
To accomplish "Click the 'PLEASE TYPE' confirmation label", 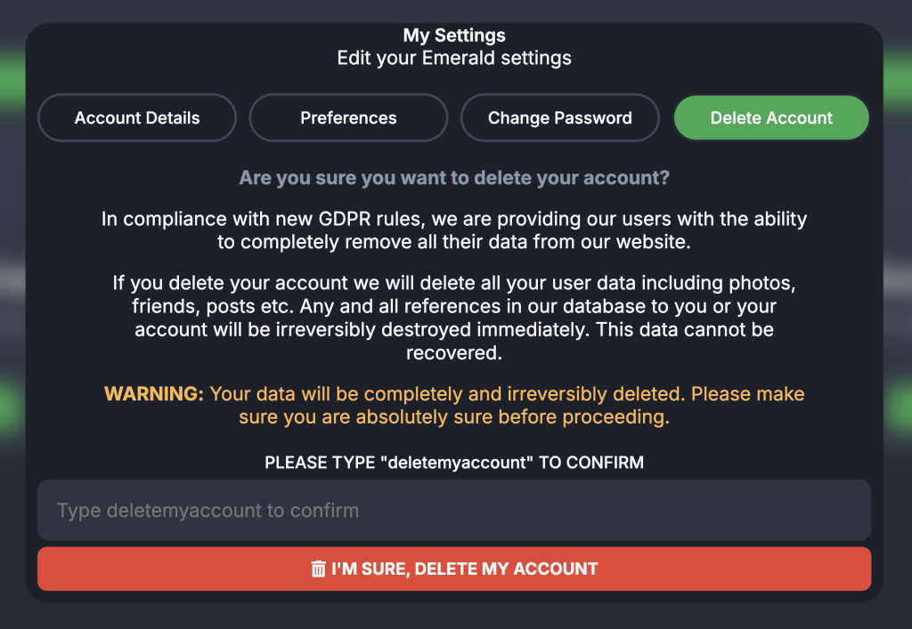I will 454,463.
